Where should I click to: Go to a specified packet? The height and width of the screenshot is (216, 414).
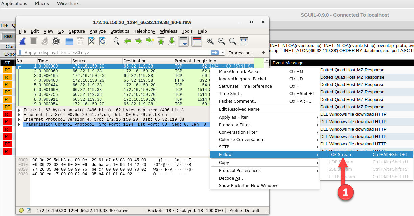[x=150, y=41]
